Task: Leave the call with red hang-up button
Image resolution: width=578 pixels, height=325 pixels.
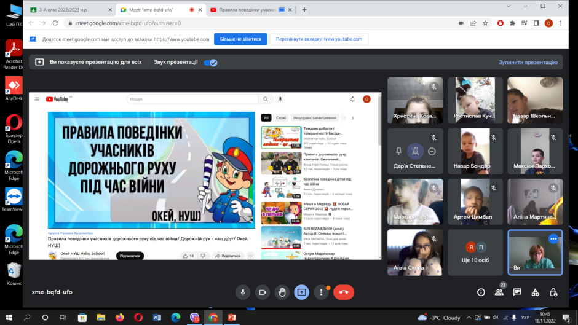Action: (344, 292)
